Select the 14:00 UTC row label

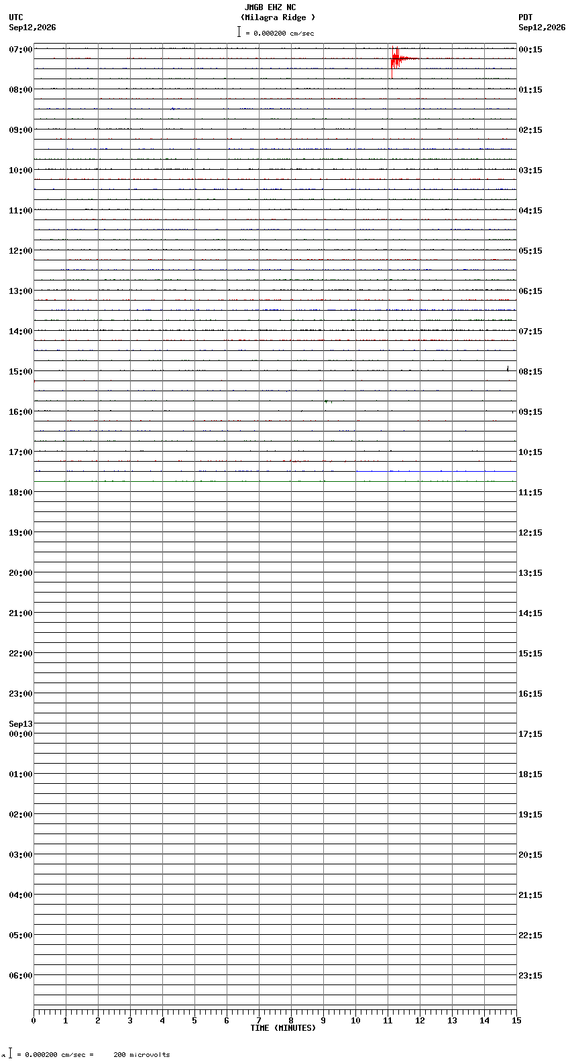(21, 332)
